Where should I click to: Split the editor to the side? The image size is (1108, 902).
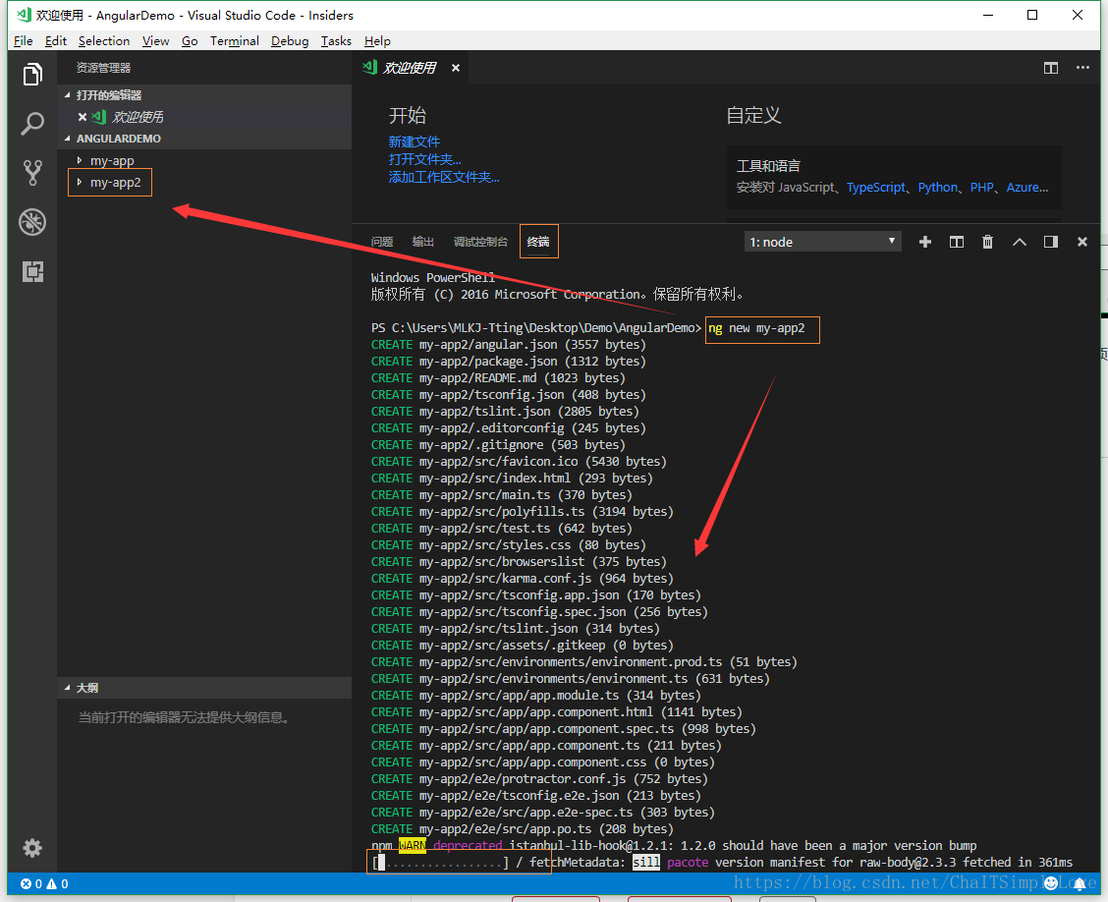click(1051, 68)
